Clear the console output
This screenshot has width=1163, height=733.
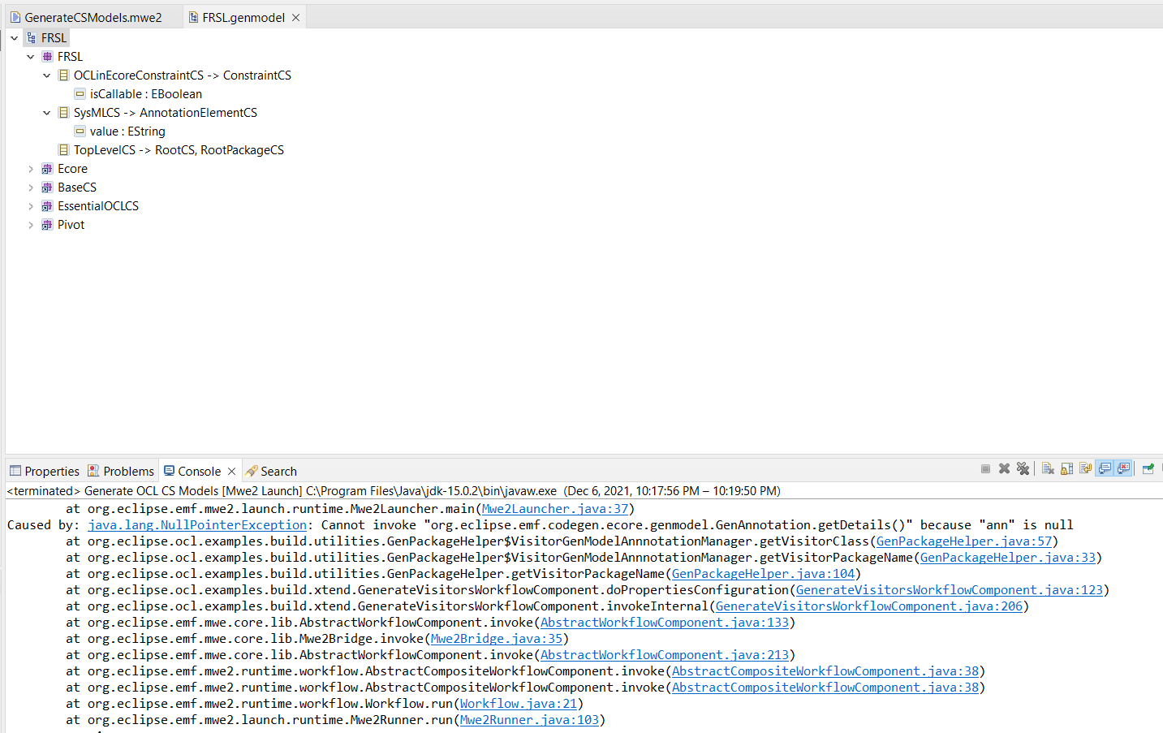pyautogui.click(x=1048, y=469)
